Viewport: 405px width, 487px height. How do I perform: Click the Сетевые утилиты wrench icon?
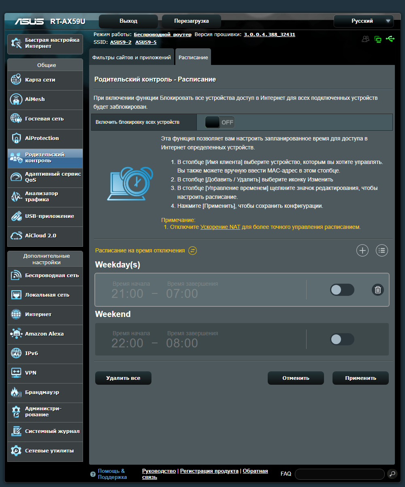tap(16, 450)
